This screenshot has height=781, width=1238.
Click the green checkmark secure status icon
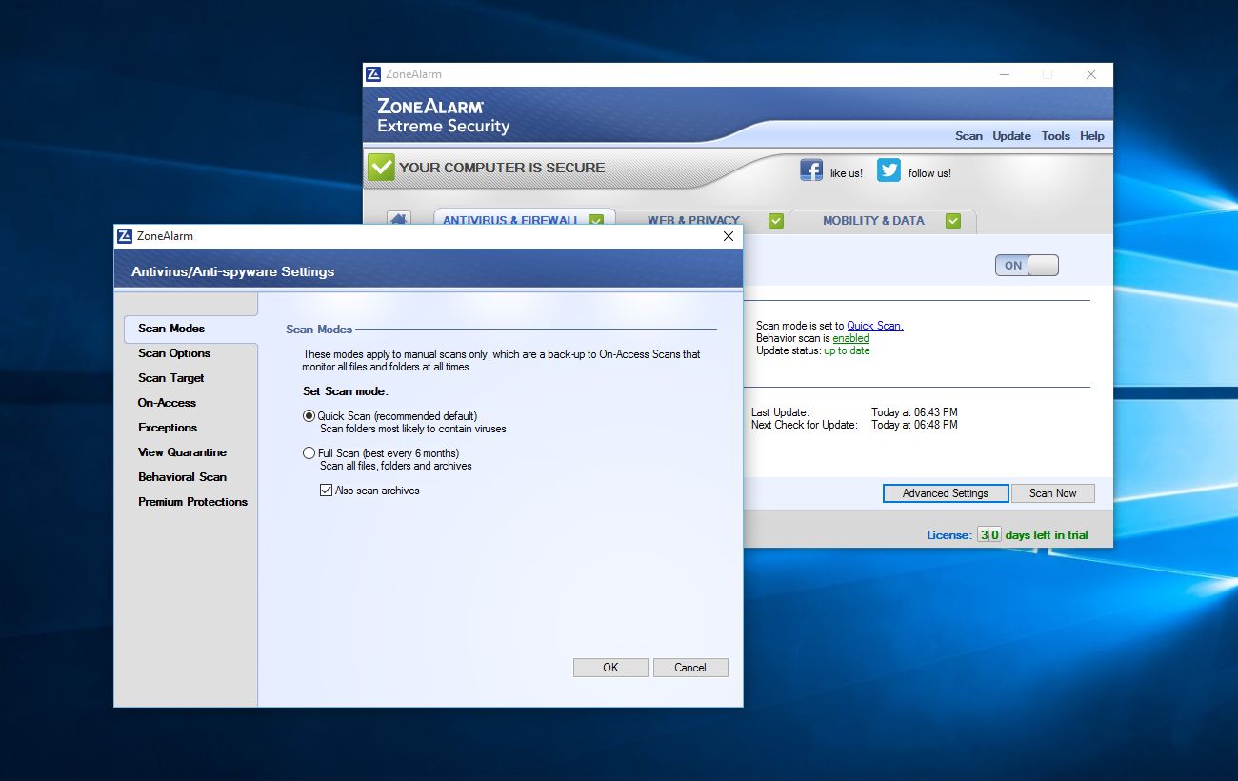coord(381,168)
